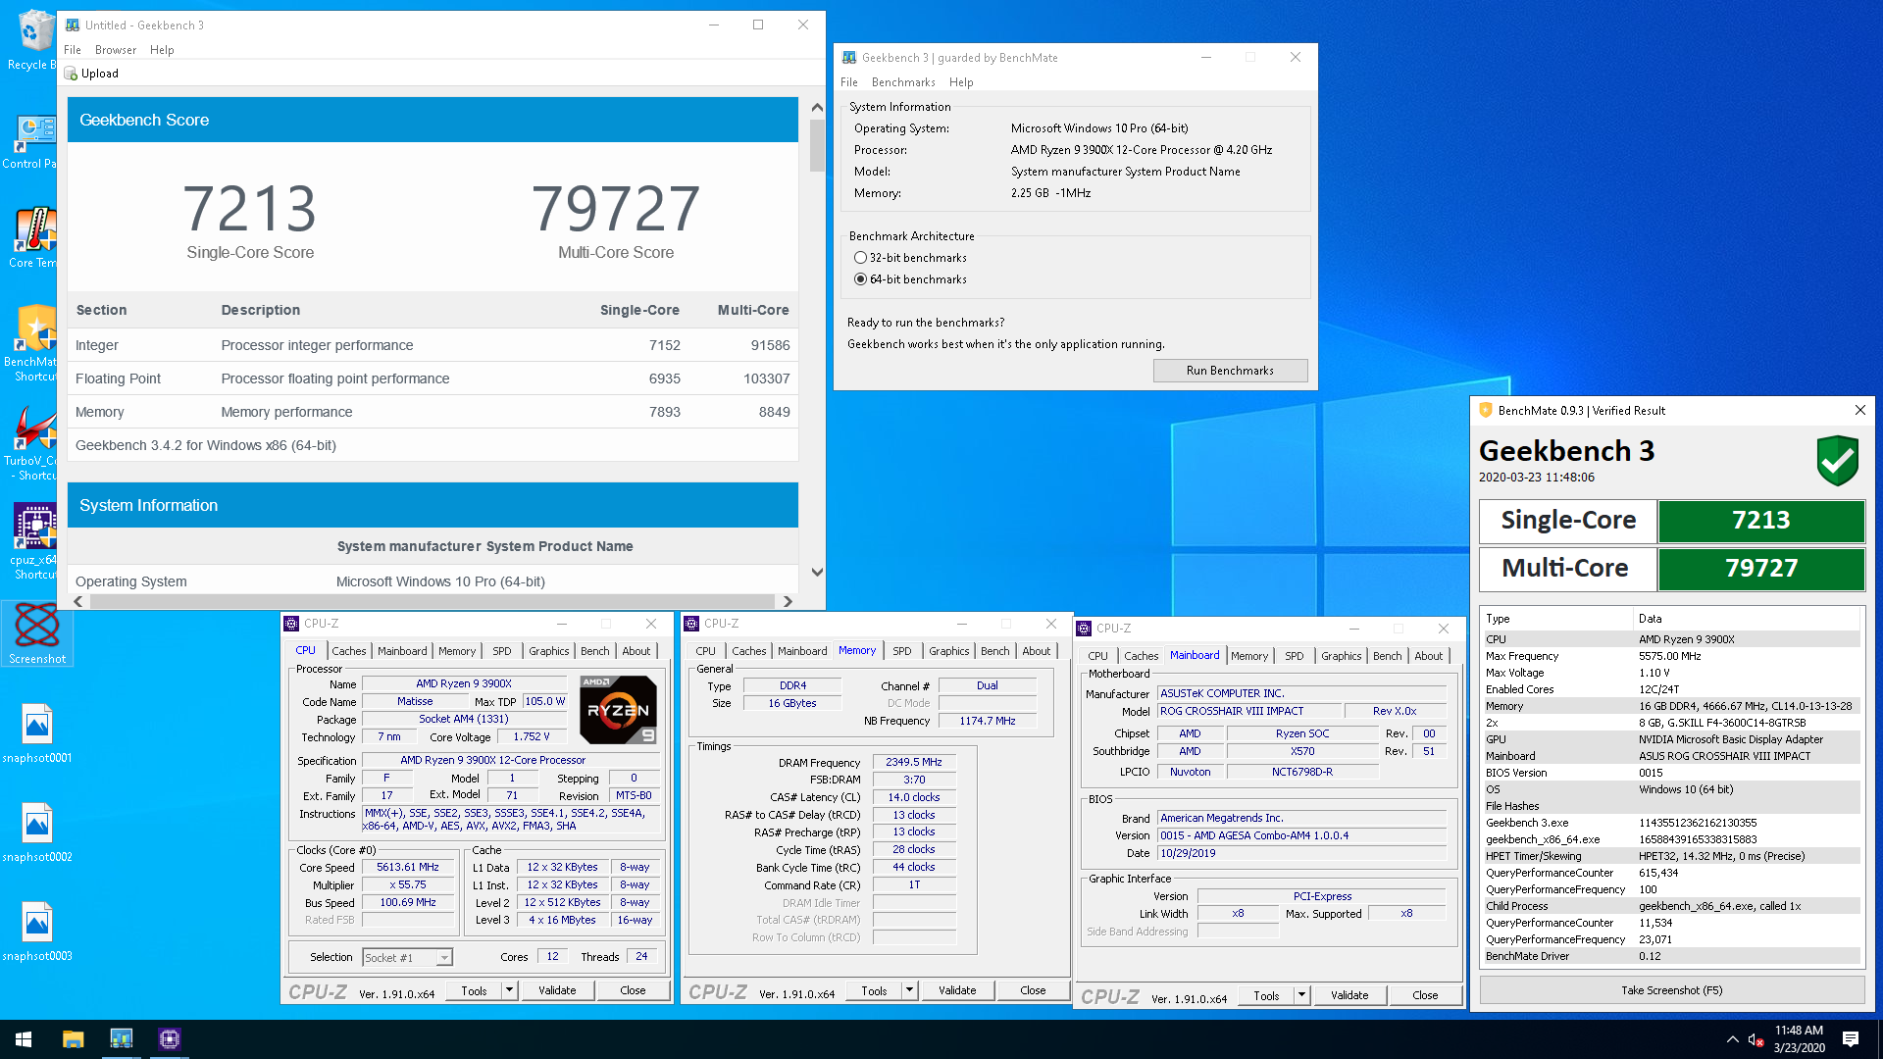Click Take Screenshot (F5) button
The image size is (1883, 1059).
pyautogui.click(x=1671, y=990)
